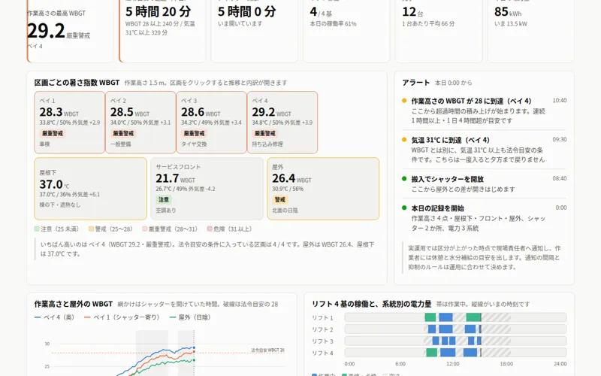Screen dimensions: 601x376
Task: Click the 34.8℃ / 50% 外気差 +3.9 reading
Action: point(282,123)
